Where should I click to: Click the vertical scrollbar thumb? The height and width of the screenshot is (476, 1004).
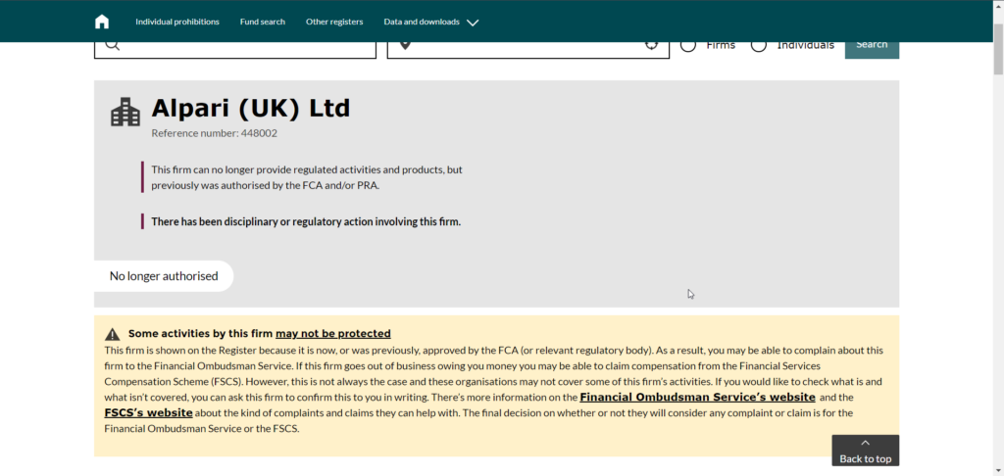998,49
